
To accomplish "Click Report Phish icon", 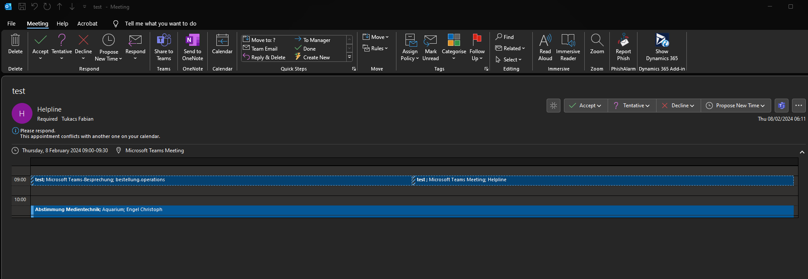I will pyautogui.click(x=623, y=40).
